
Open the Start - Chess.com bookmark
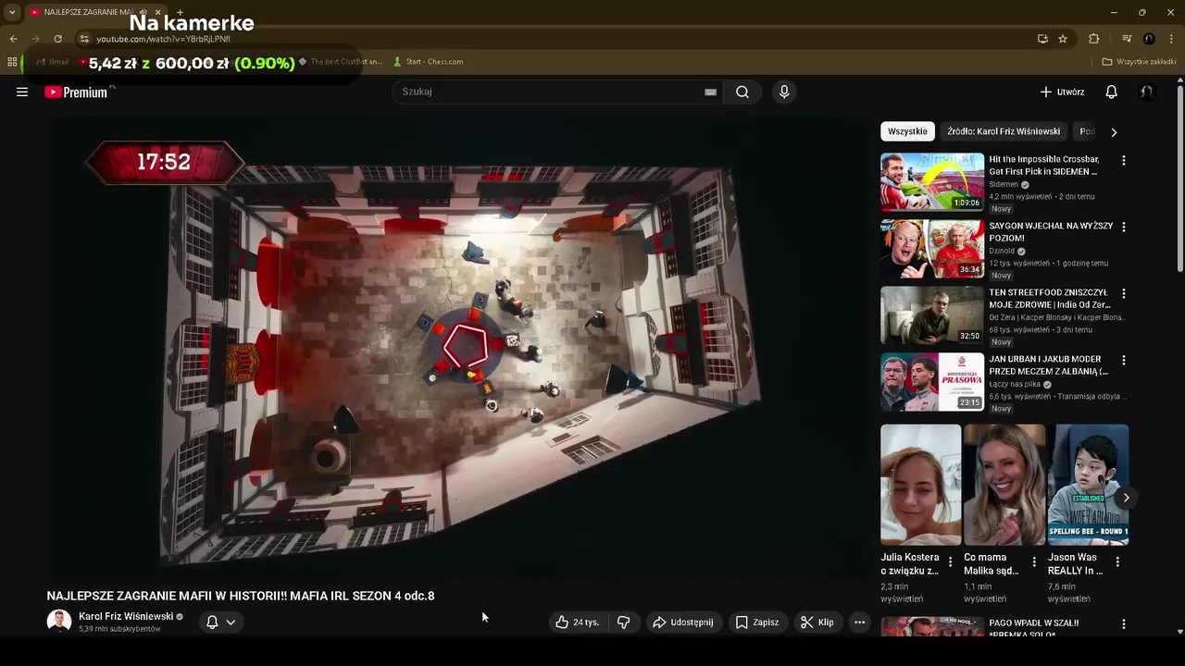click(x=429, y=62)
